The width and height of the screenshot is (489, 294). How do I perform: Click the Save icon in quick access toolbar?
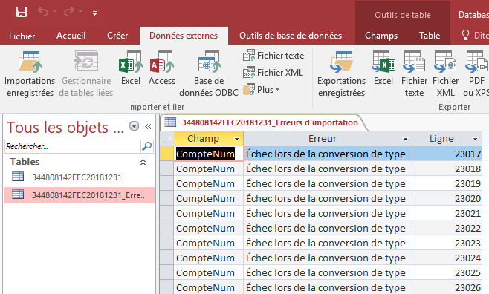22,12
